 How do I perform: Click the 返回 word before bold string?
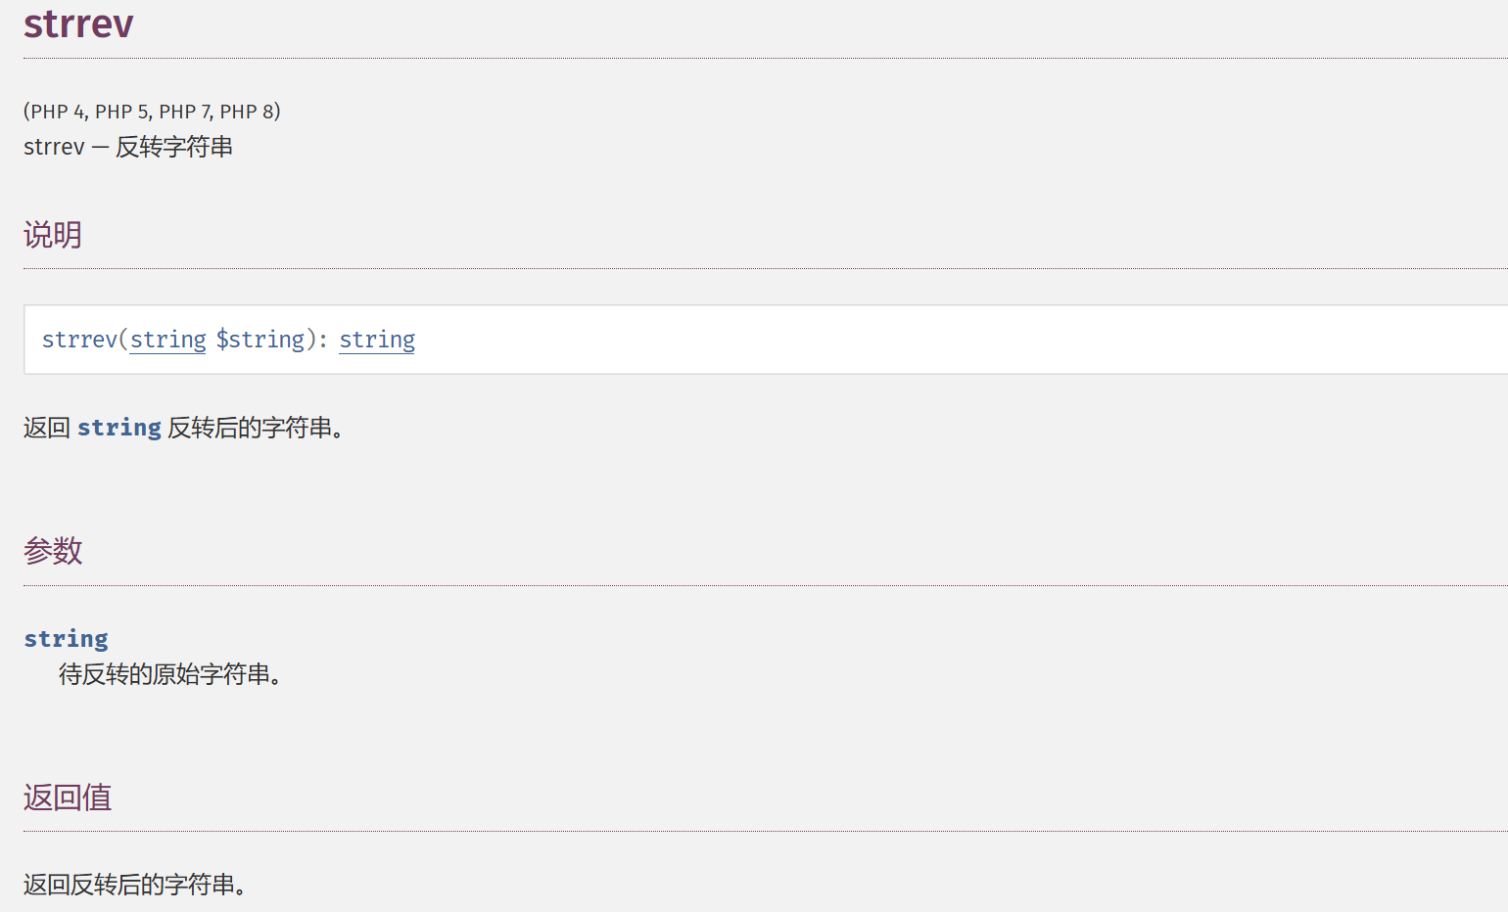(x=47, y=428)
